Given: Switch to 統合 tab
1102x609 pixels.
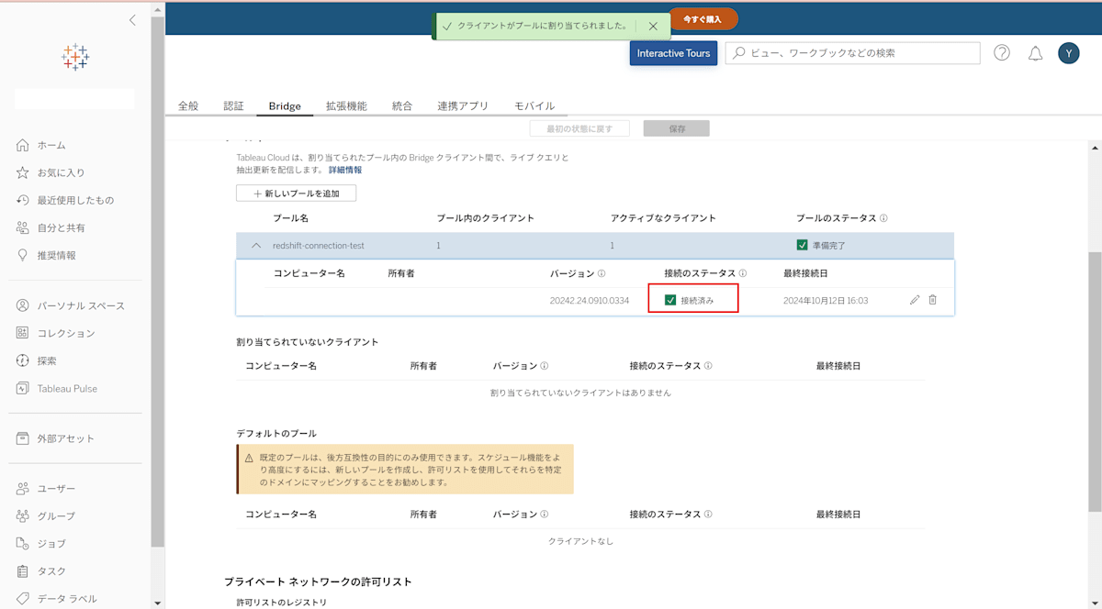Looking at the screenshot, I should click(x=402, y=105).
